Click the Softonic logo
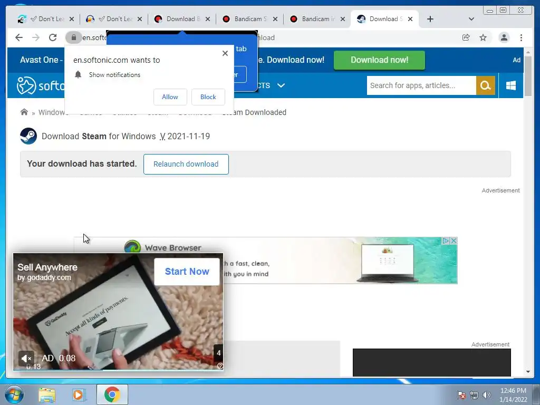 pos(41,85)
